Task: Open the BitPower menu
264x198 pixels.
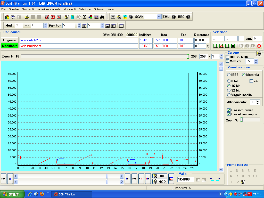Action: pyautogui.click(x=99, y=9)
